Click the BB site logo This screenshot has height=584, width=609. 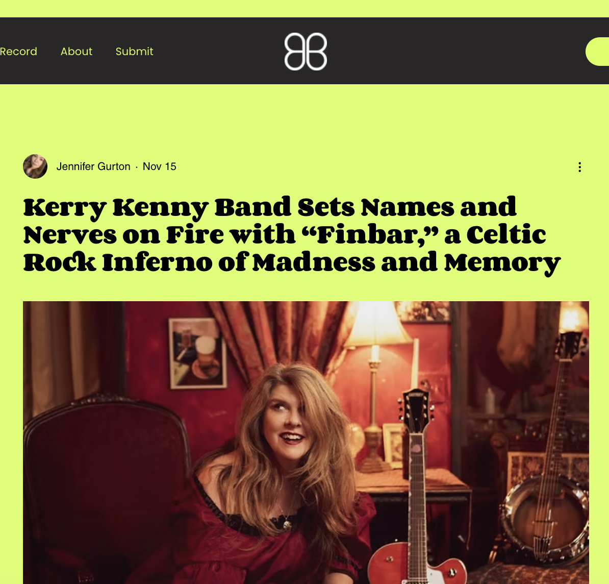coord(306,52)
